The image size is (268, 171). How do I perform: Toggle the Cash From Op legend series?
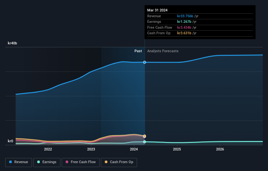click(x=119, y=162)
